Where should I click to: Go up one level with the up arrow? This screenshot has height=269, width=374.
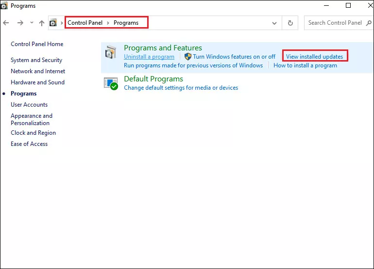tap(42, 23)
